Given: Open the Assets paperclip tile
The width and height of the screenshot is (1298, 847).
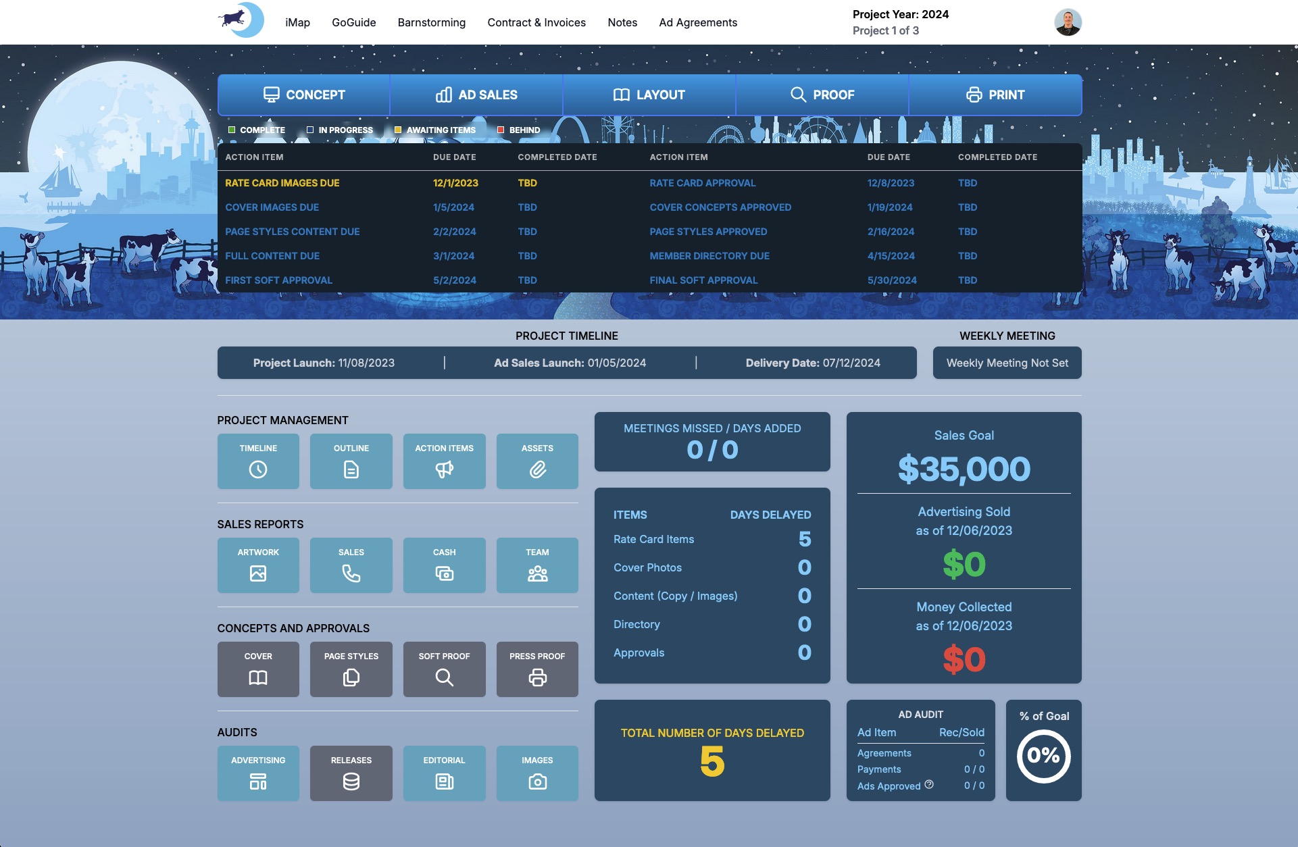Looking at the screenshot, I should (x=537, y=461).
